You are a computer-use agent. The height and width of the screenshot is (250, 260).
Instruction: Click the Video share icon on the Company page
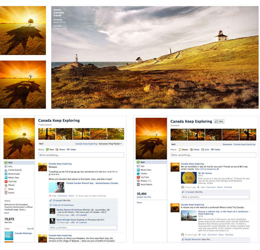tap(212, 150)
